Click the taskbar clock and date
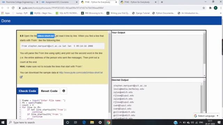This screenshot has width=223, height=125. 210,122
